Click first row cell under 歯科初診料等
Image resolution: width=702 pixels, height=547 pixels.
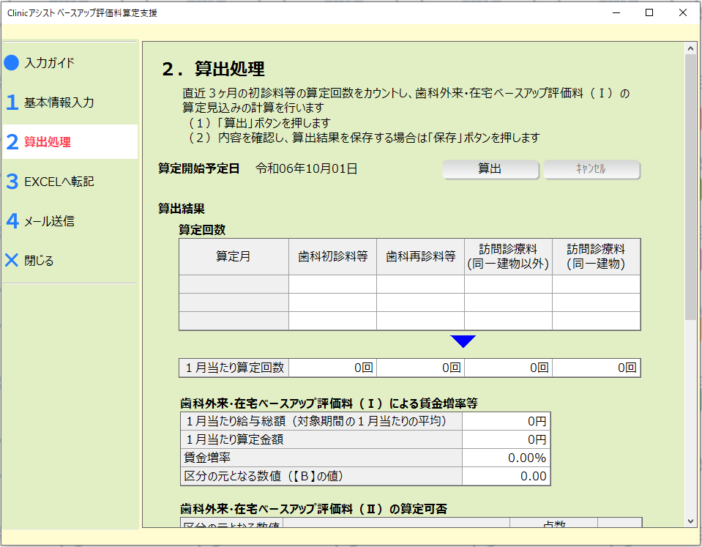pyautogui.click(x=332, y=284)
